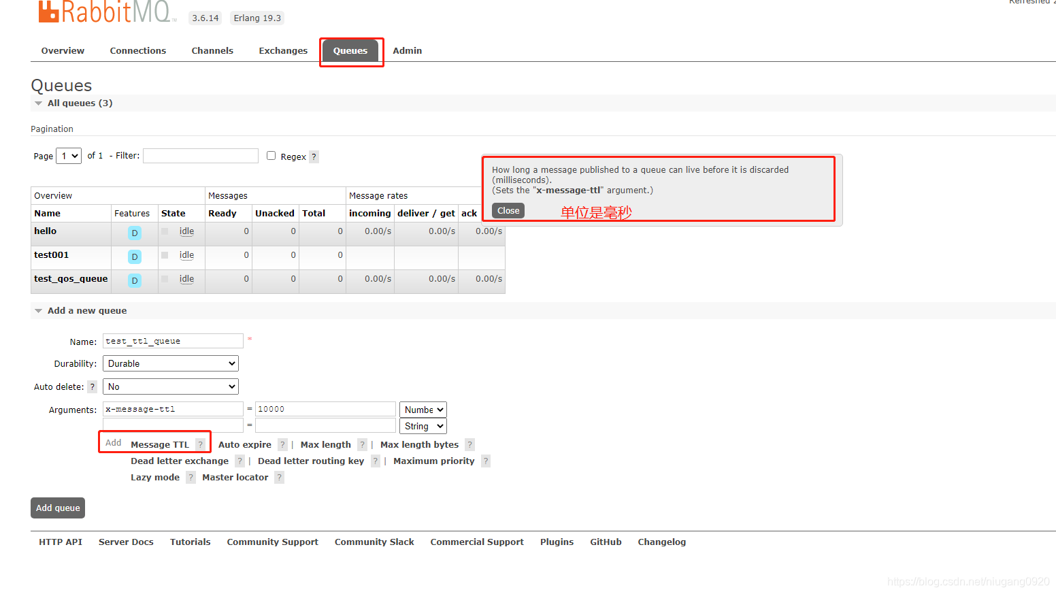Open the String type dropdown for empty argument

[x=423, y=426]
